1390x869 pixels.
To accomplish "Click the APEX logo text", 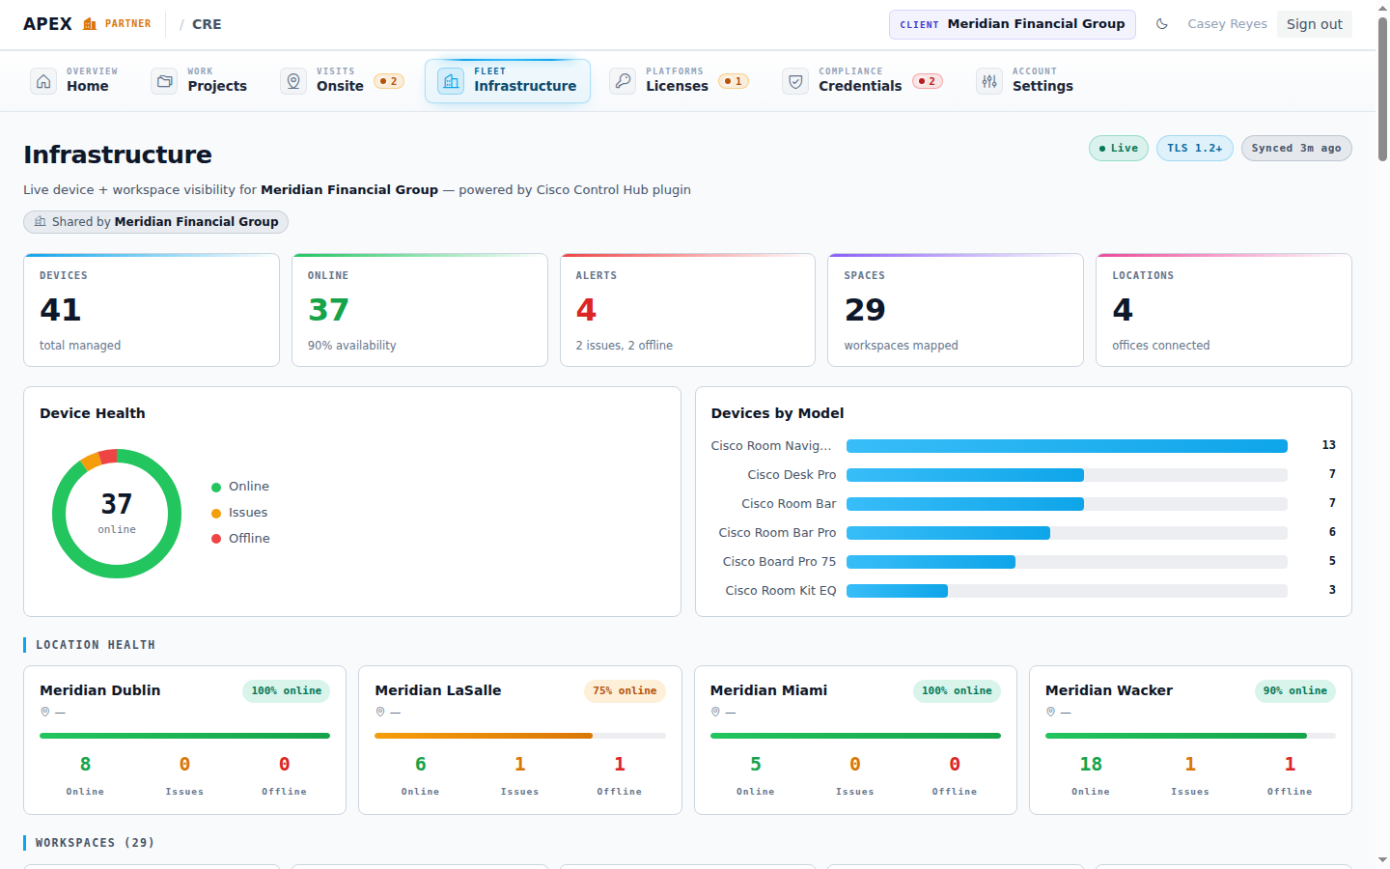I will coord(47,24).
